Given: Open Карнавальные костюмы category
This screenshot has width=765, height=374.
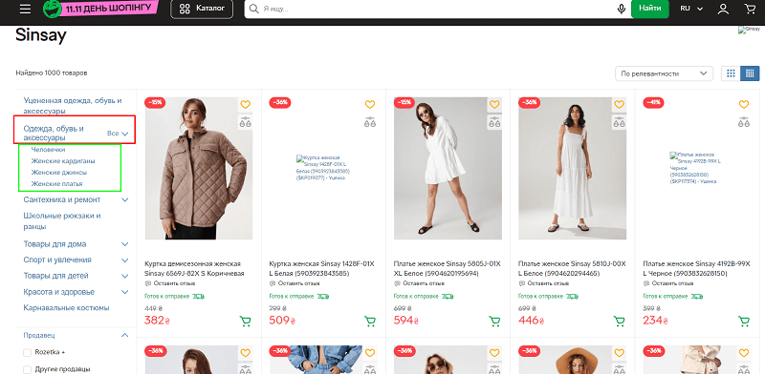Looking at the screenshot, I should 66,308.
